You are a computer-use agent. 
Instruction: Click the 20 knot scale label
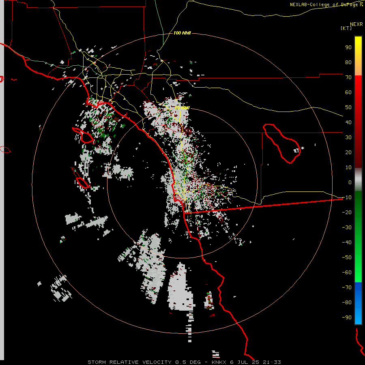[348, 152]
